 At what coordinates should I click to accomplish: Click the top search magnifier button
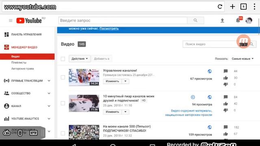coord(195,20)
